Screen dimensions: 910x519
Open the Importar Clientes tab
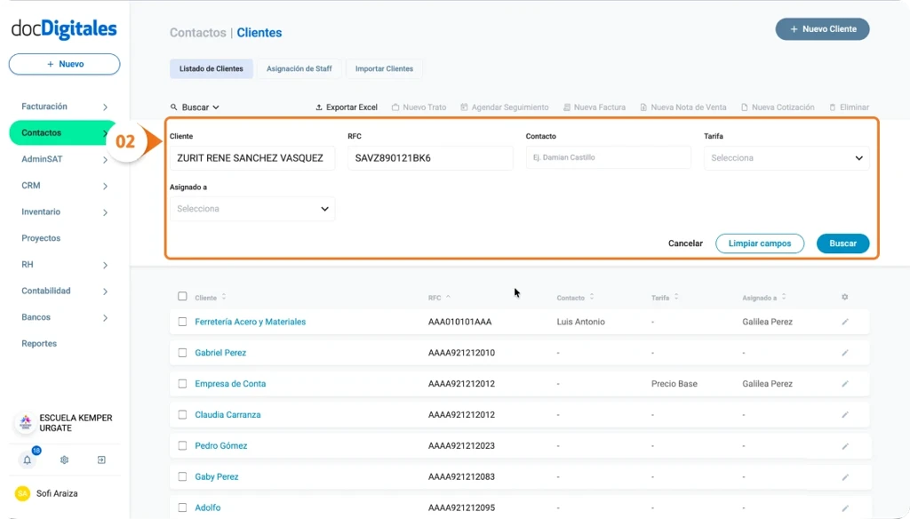coord(384,68)
